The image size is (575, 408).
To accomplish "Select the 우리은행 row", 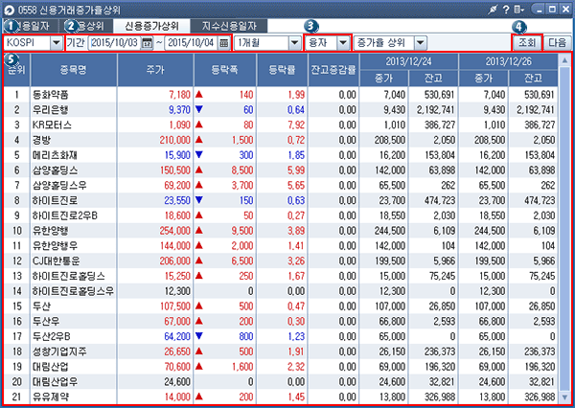I will (x=281, y=110).
